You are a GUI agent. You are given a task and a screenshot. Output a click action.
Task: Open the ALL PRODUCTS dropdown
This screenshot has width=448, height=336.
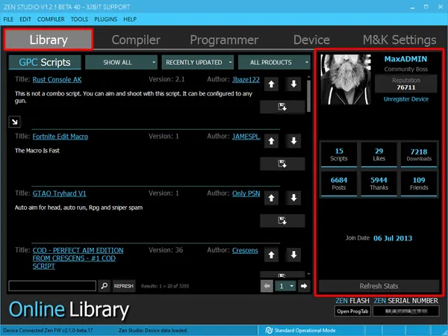point(276,63)
